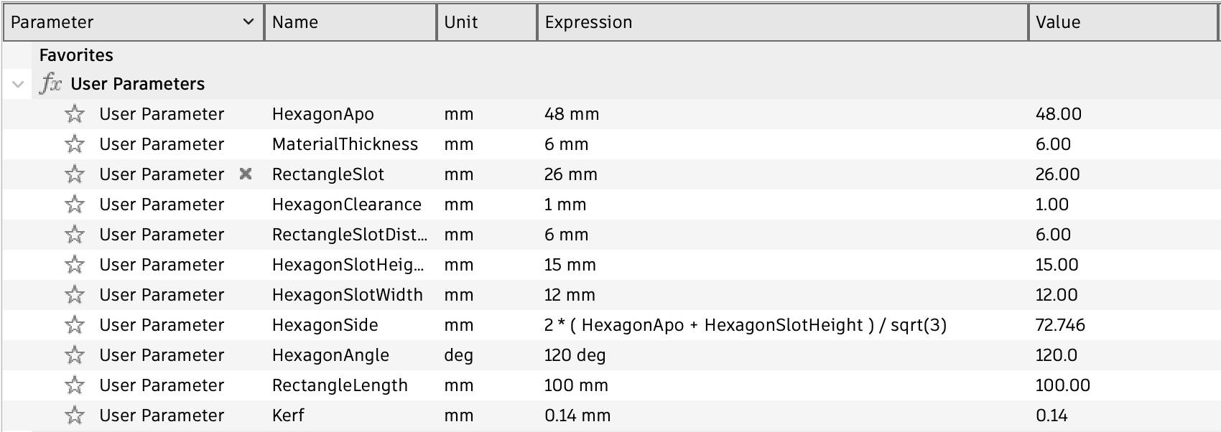Image resolution: width=1221 pixels, height=432 pixels.
Task: Collapse the User Parameters group
Action: (x=18, y=85)
